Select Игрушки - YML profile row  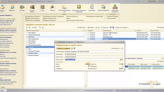[x=126, y=35]
